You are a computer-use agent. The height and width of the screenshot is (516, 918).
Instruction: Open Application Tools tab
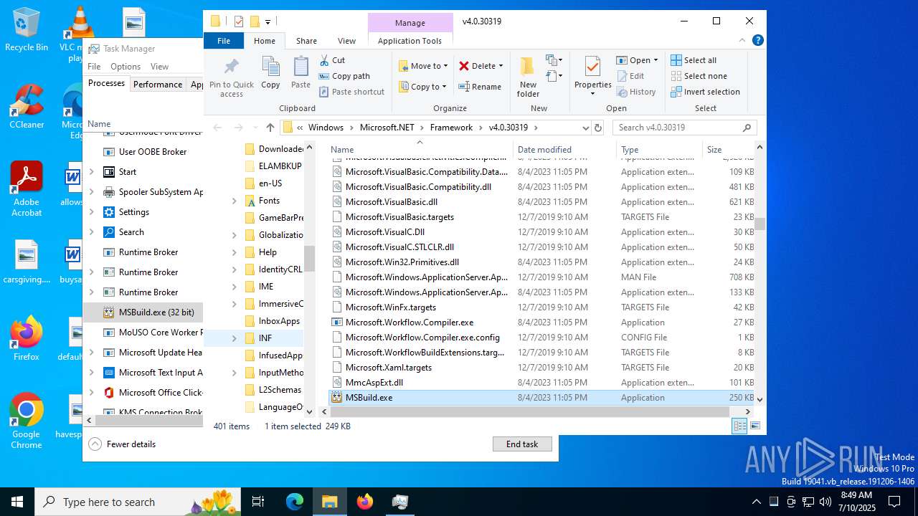click(410, 41)
